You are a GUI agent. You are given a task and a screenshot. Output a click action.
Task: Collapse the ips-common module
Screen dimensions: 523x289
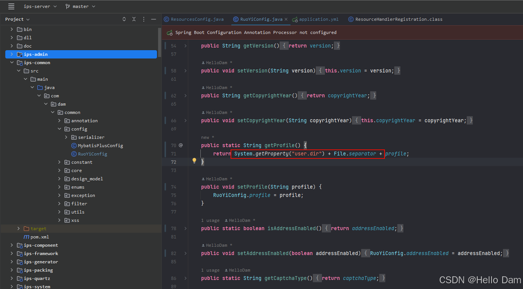(x=12, y=63)
